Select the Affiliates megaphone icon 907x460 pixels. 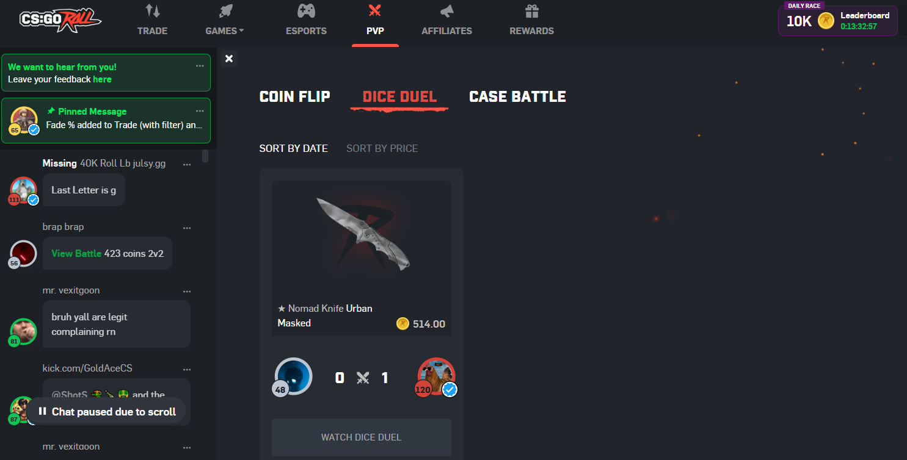(x=446, y=11)
